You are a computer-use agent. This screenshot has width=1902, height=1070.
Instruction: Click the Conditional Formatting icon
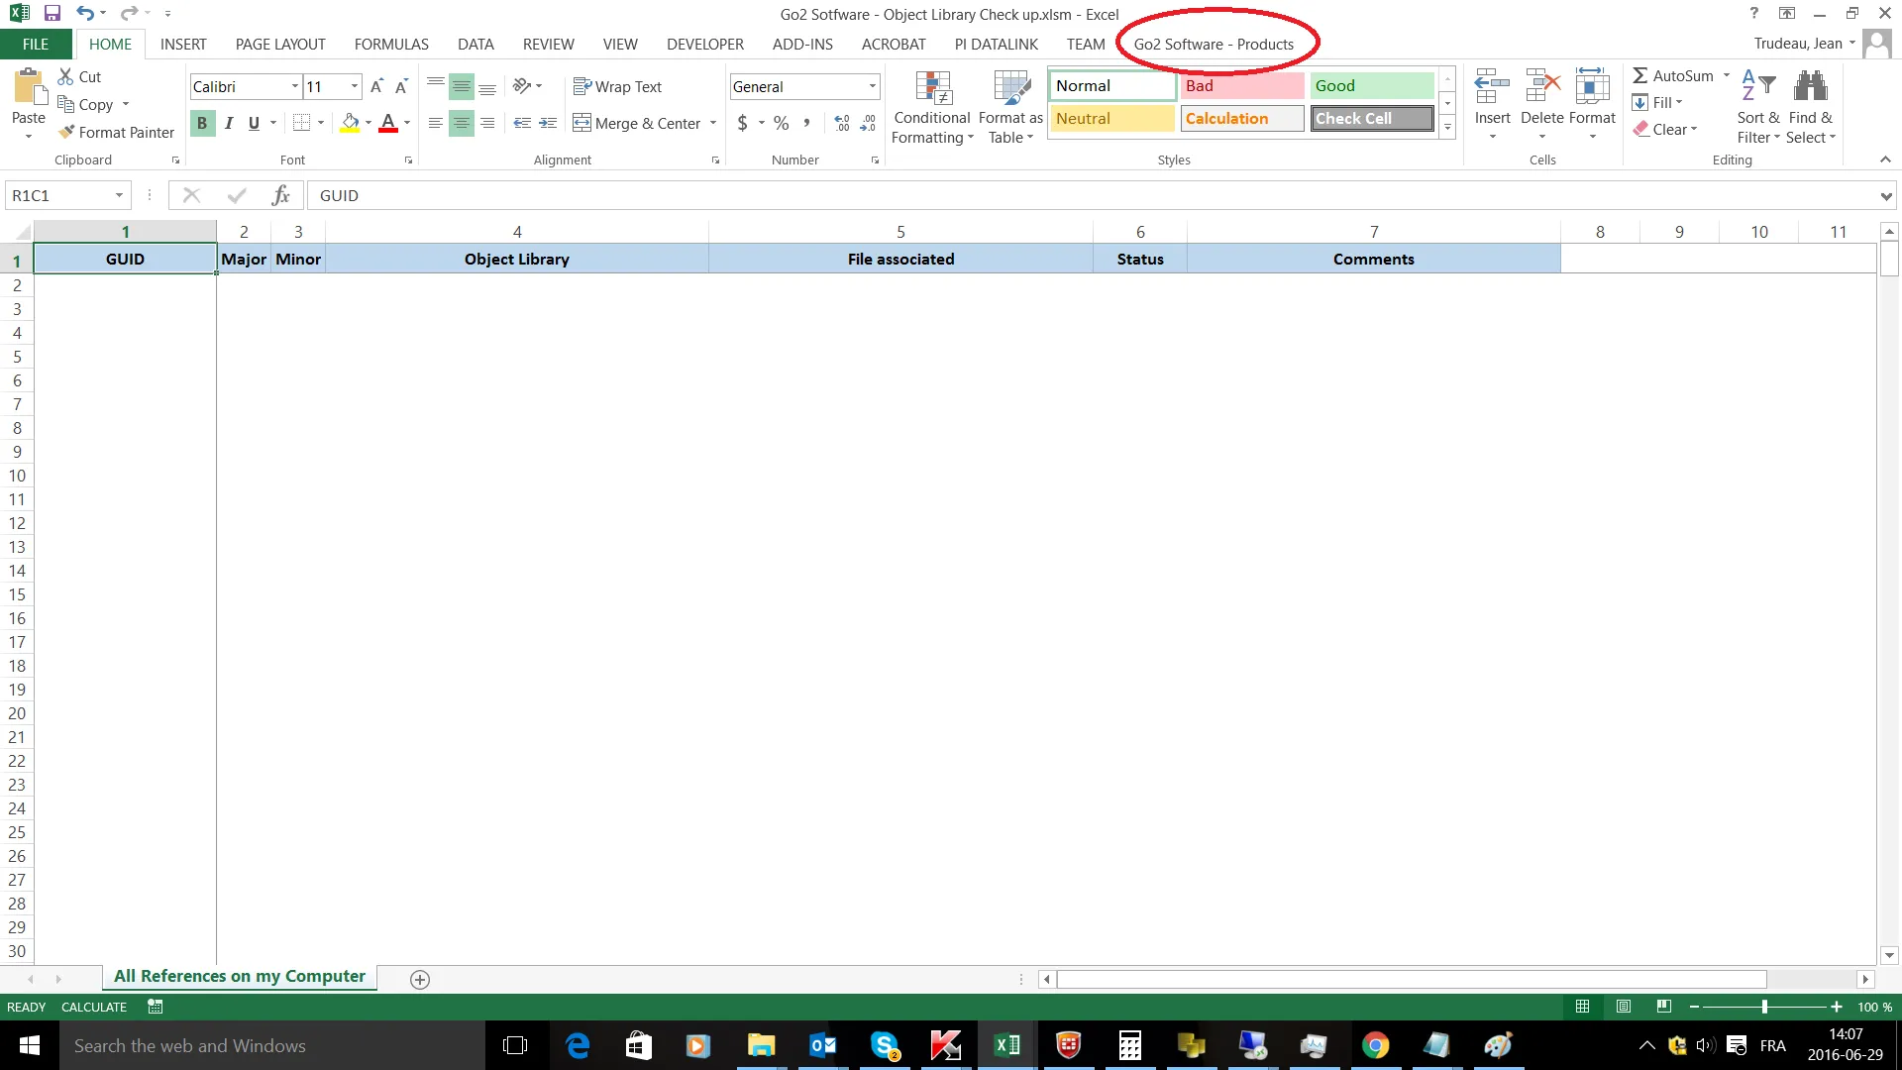point(932,89)
